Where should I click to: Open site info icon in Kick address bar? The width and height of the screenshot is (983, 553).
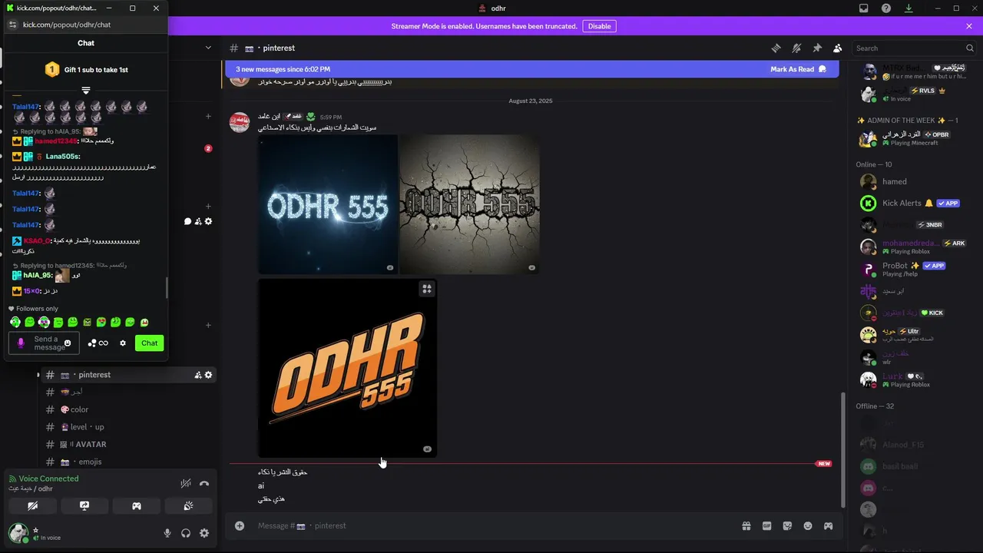coord(12,25)
